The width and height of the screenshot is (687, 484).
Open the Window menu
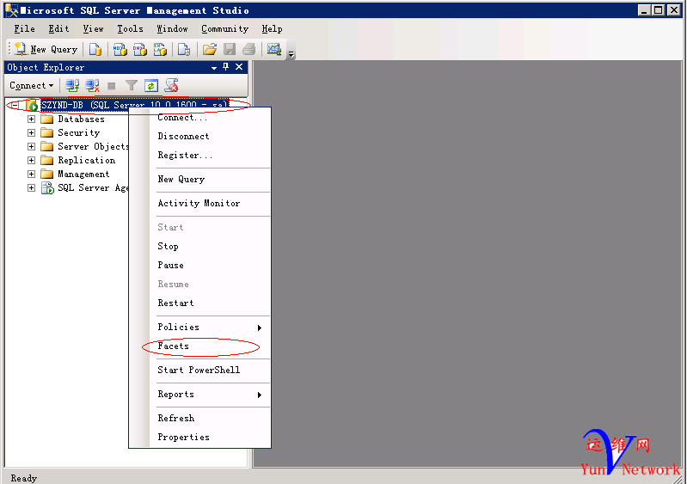(x=172, y=29)
